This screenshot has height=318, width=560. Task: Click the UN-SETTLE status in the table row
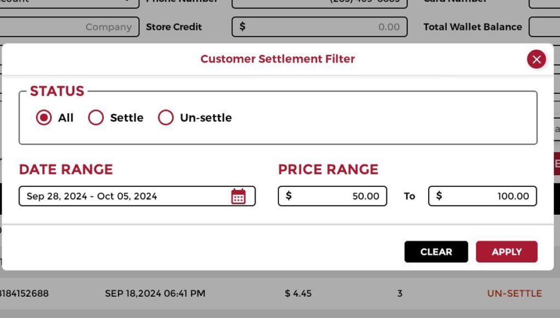tap(514, 293)
